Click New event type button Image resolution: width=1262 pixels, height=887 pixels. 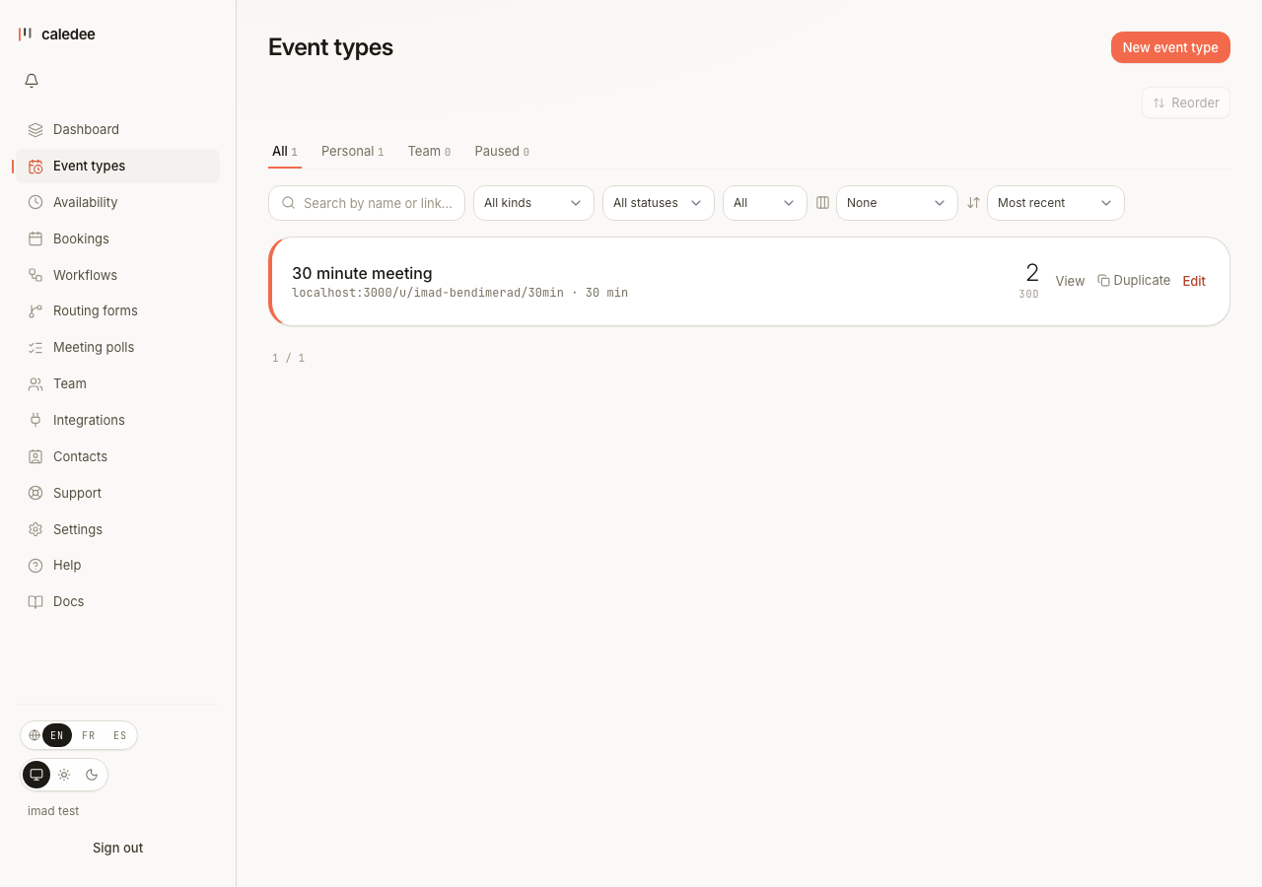(1170, 47)
